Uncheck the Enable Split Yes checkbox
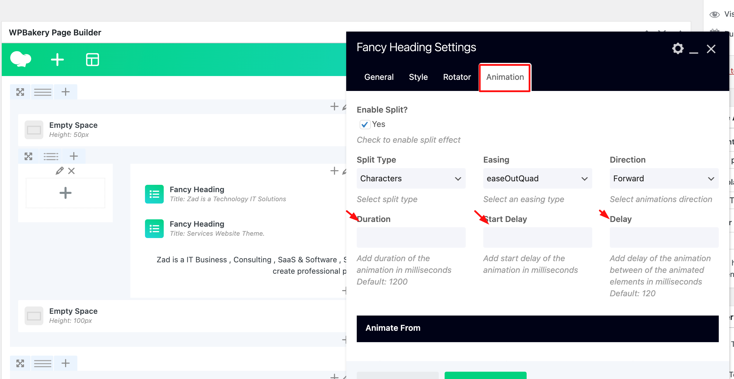Viewport: 734px width, 379px height. 364,125
